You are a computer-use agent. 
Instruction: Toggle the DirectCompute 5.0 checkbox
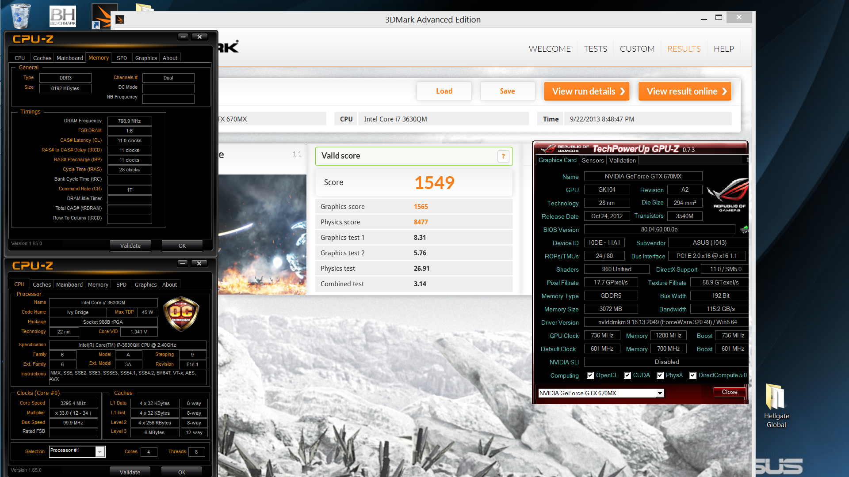coord(693,375)
